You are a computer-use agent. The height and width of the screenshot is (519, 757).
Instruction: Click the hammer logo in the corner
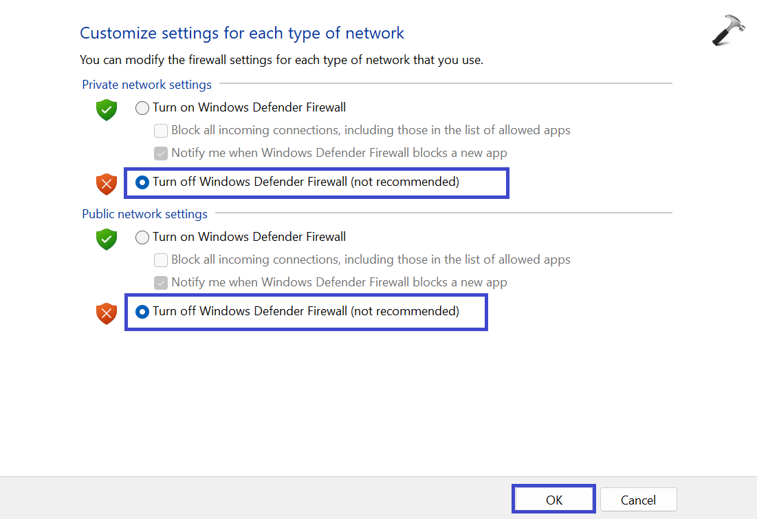(x=728, y=31)
